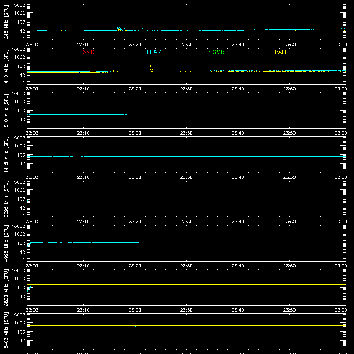
Task: Select the 2695 MHz [SFU] axis label
Action: tap(6, 199)
